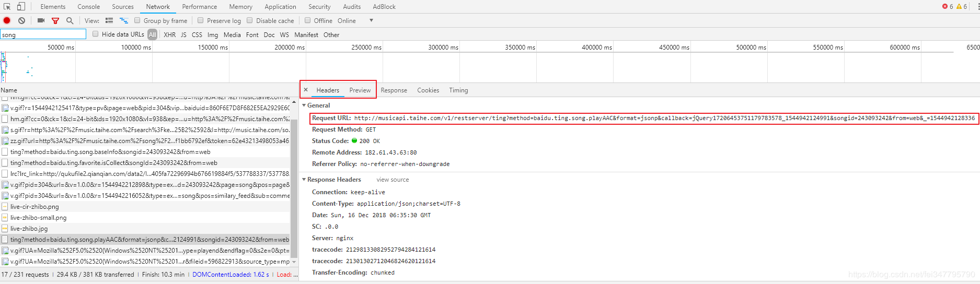This screenshot has width=980, height=284.
Task: Show the Response tab of the request
Action: [x=394, y=90]
